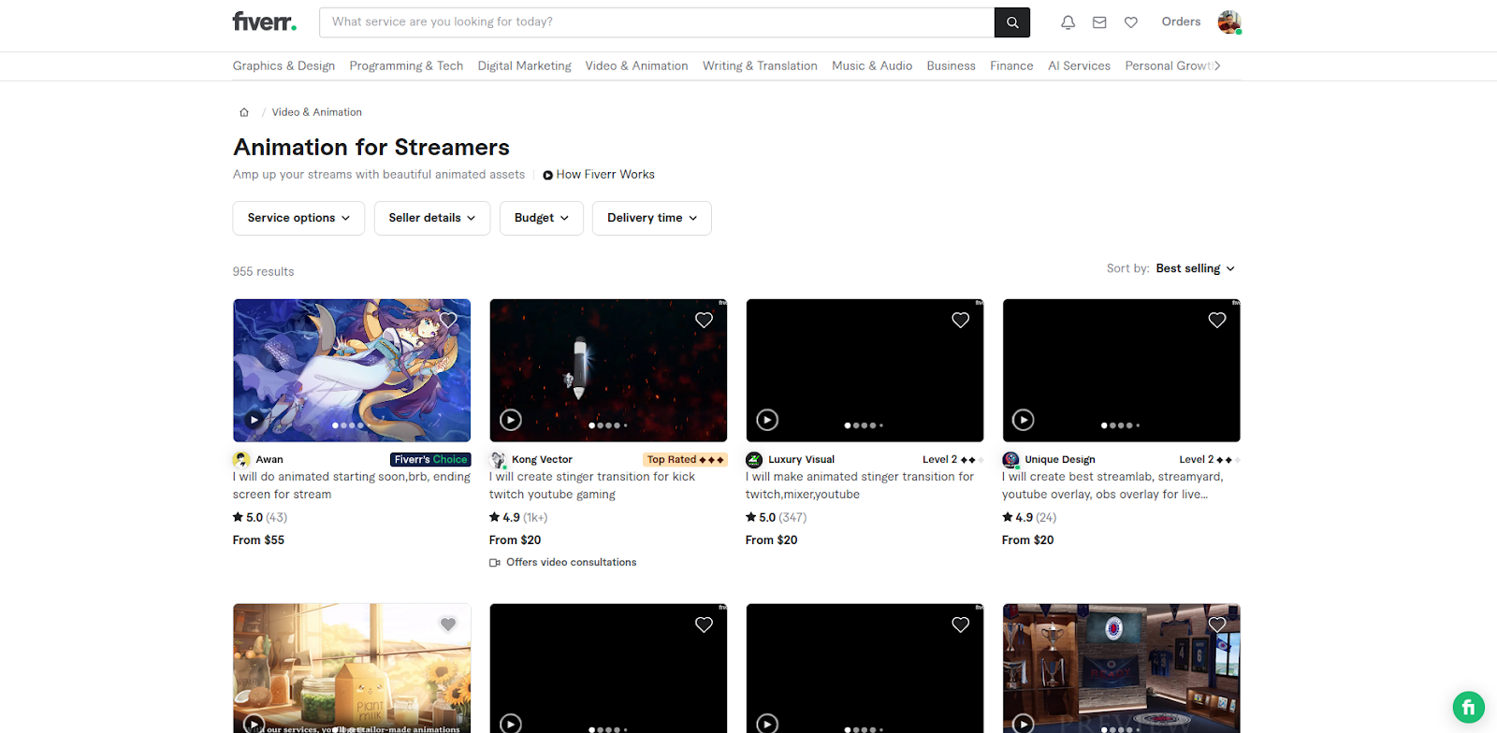1497x733 pixels.
Task: Click Luxury Visual seller avatar
Action: click(x=754, y=460)
